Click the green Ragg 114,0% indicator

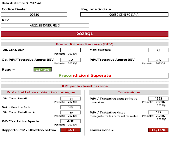(42, 70)
